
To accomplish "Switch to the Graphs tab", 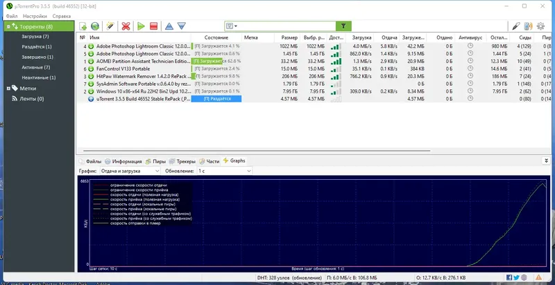I will tap(234, 161).
